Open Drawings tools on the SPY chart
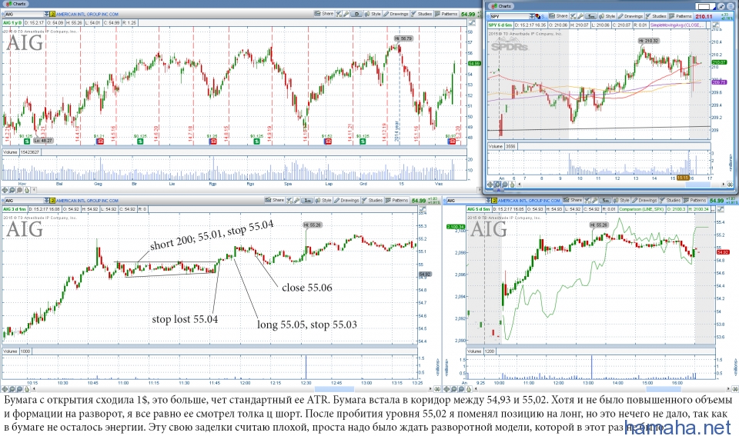 coord(631,15)
